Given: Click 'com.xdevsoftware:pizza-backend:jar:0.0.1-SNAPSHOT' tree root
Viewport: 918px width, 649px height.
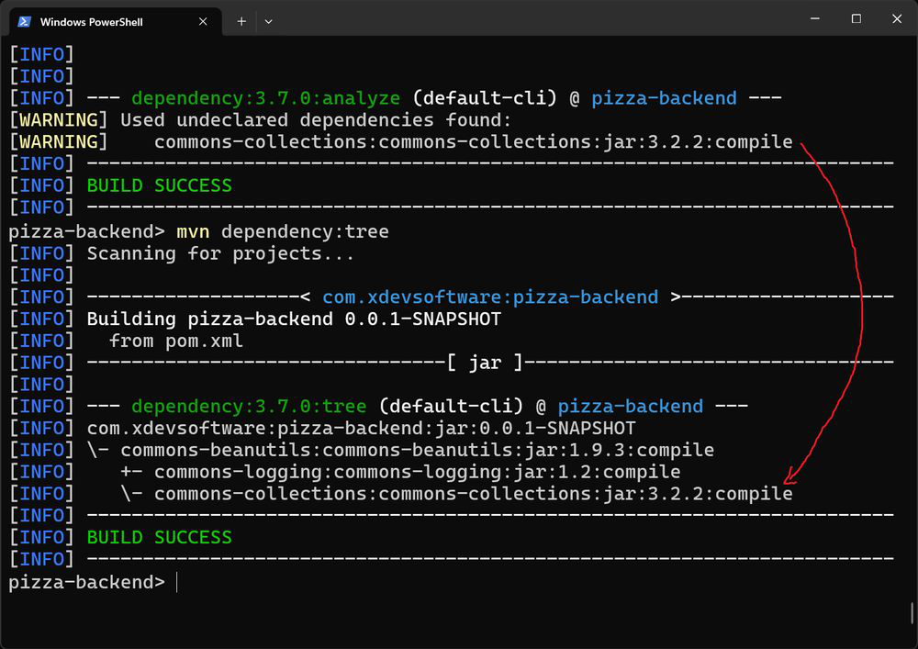Looking at the screenshot, I should point(361,429).
